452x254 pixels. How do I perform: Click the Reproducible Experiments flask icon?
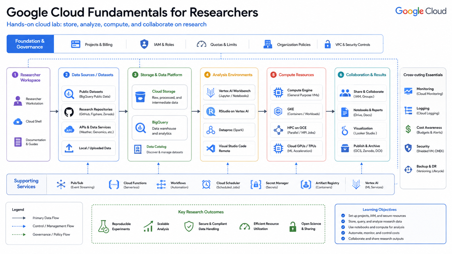tap(103, 226)
